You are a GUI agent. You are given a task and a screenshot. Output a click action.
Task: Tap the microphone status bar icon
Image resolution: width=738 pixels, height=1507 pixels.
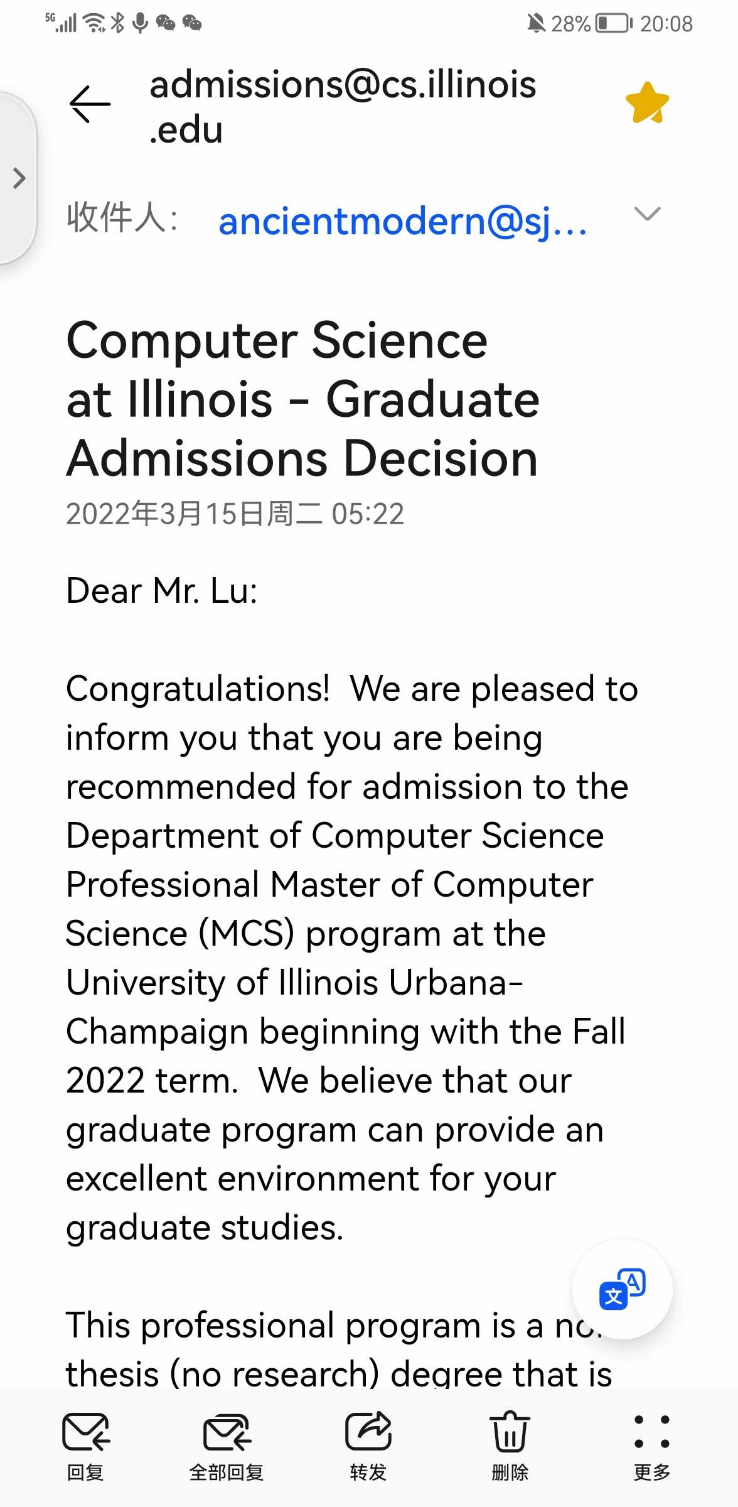(x=141, y=23)
